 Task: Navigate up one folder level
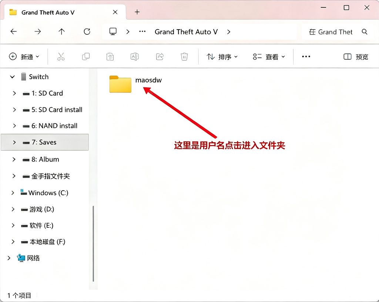pos(62,31)
